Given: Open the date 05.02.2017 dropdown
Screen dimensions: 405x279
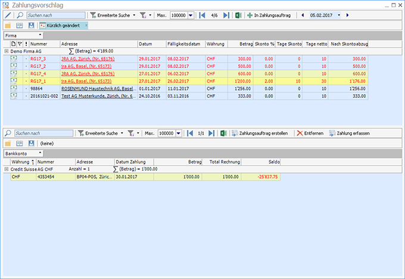Looking at the screenshot, I should 339,15.
